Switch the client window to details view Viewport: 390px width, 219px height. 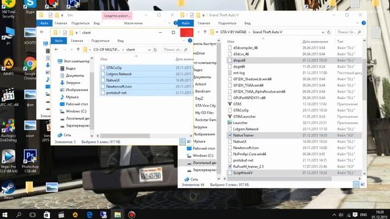tap(183, 142)
